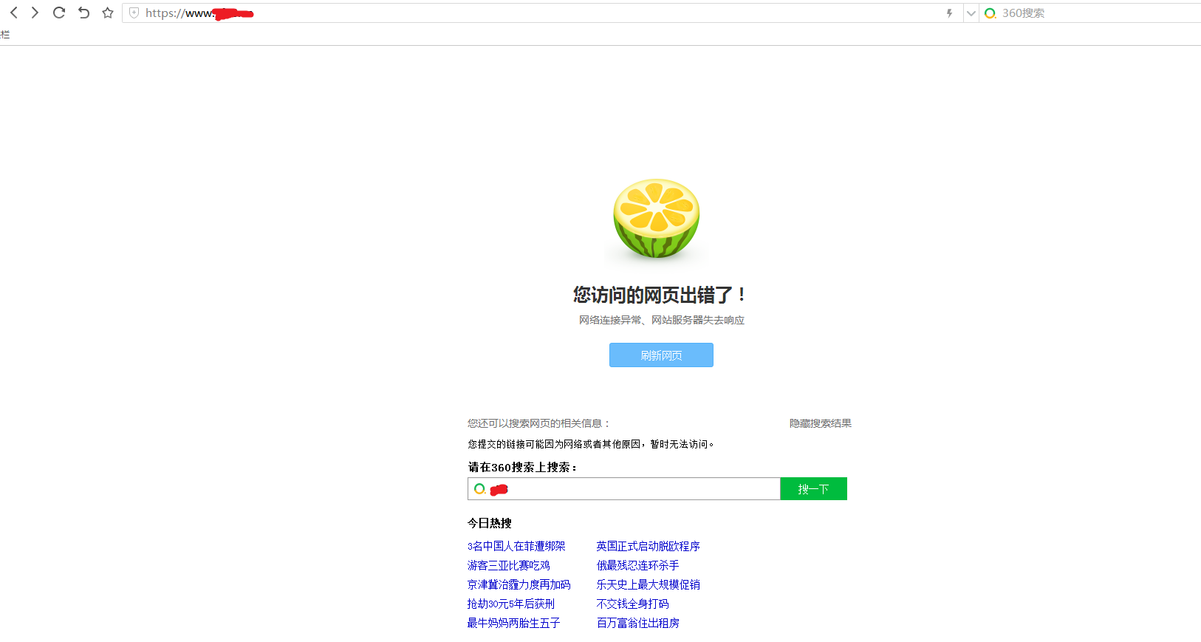Click the label 请在360搜索上搜索：

point(523,467)
